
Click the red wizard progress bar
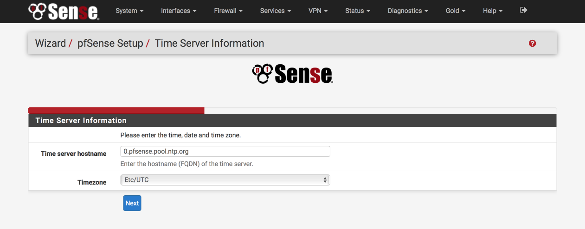coord(116,111)
